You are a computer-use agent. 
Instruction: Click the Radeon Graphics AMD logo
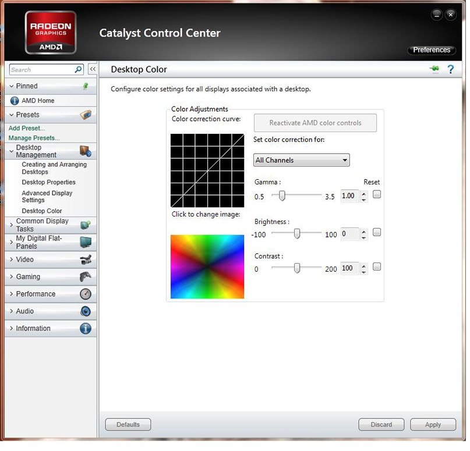[x=51, y=33]
